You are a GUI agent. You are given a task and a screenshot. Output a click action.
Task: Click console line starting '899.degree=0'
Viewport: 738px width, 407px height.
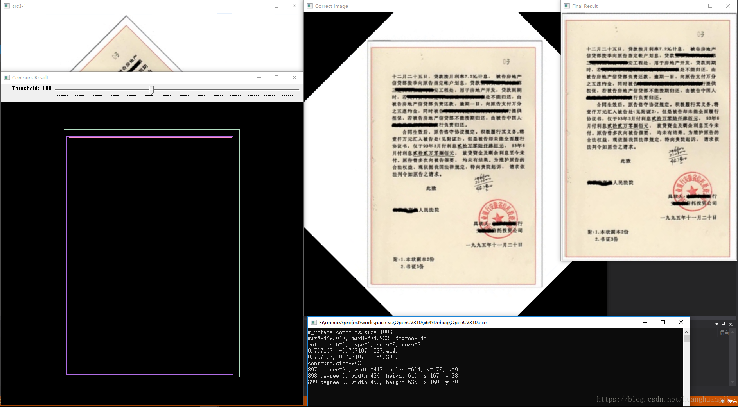382,382
